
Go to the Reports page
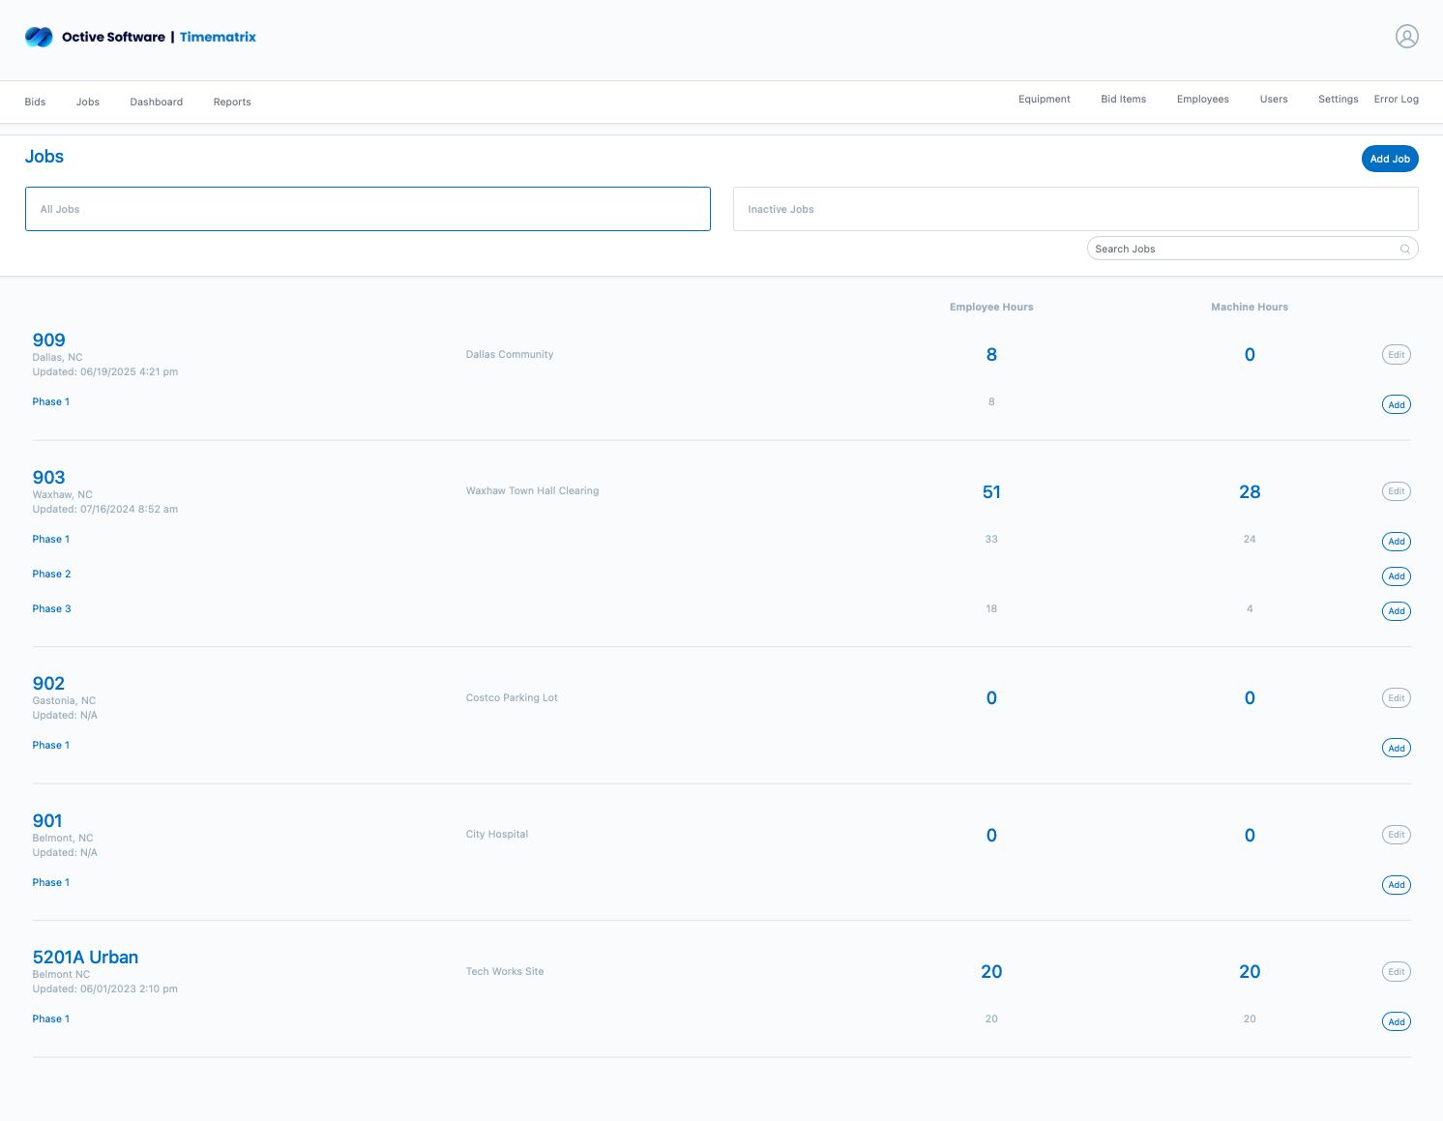[x=232, y=103]
